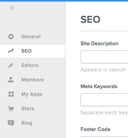The height and width of the screenshot is (138, 128).
Task: Click the Members person icon
Action: click(x=11, y=80)
